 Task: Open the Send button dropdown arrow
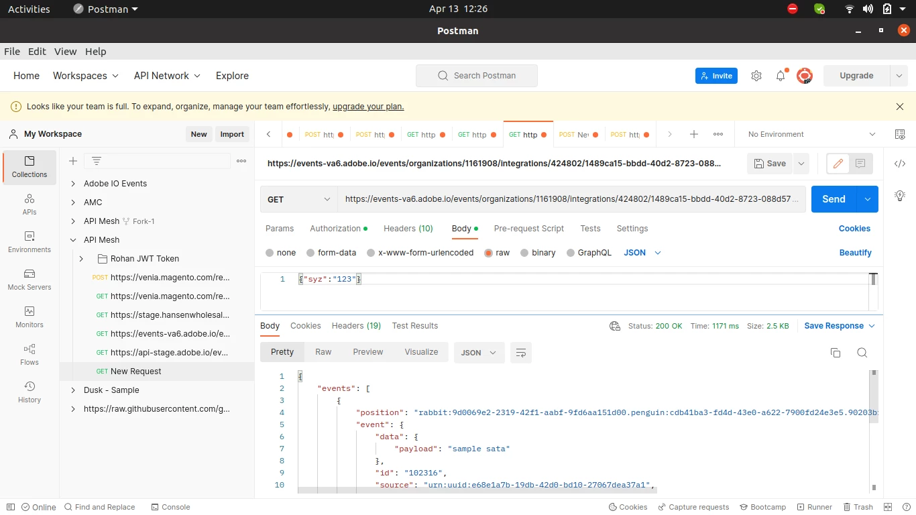tap(868, 199)
